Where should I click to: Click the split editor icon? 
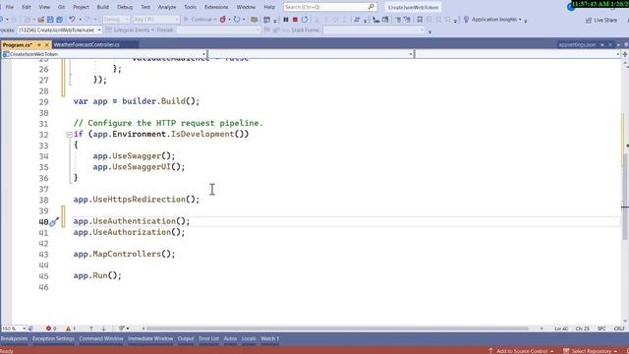625,54
